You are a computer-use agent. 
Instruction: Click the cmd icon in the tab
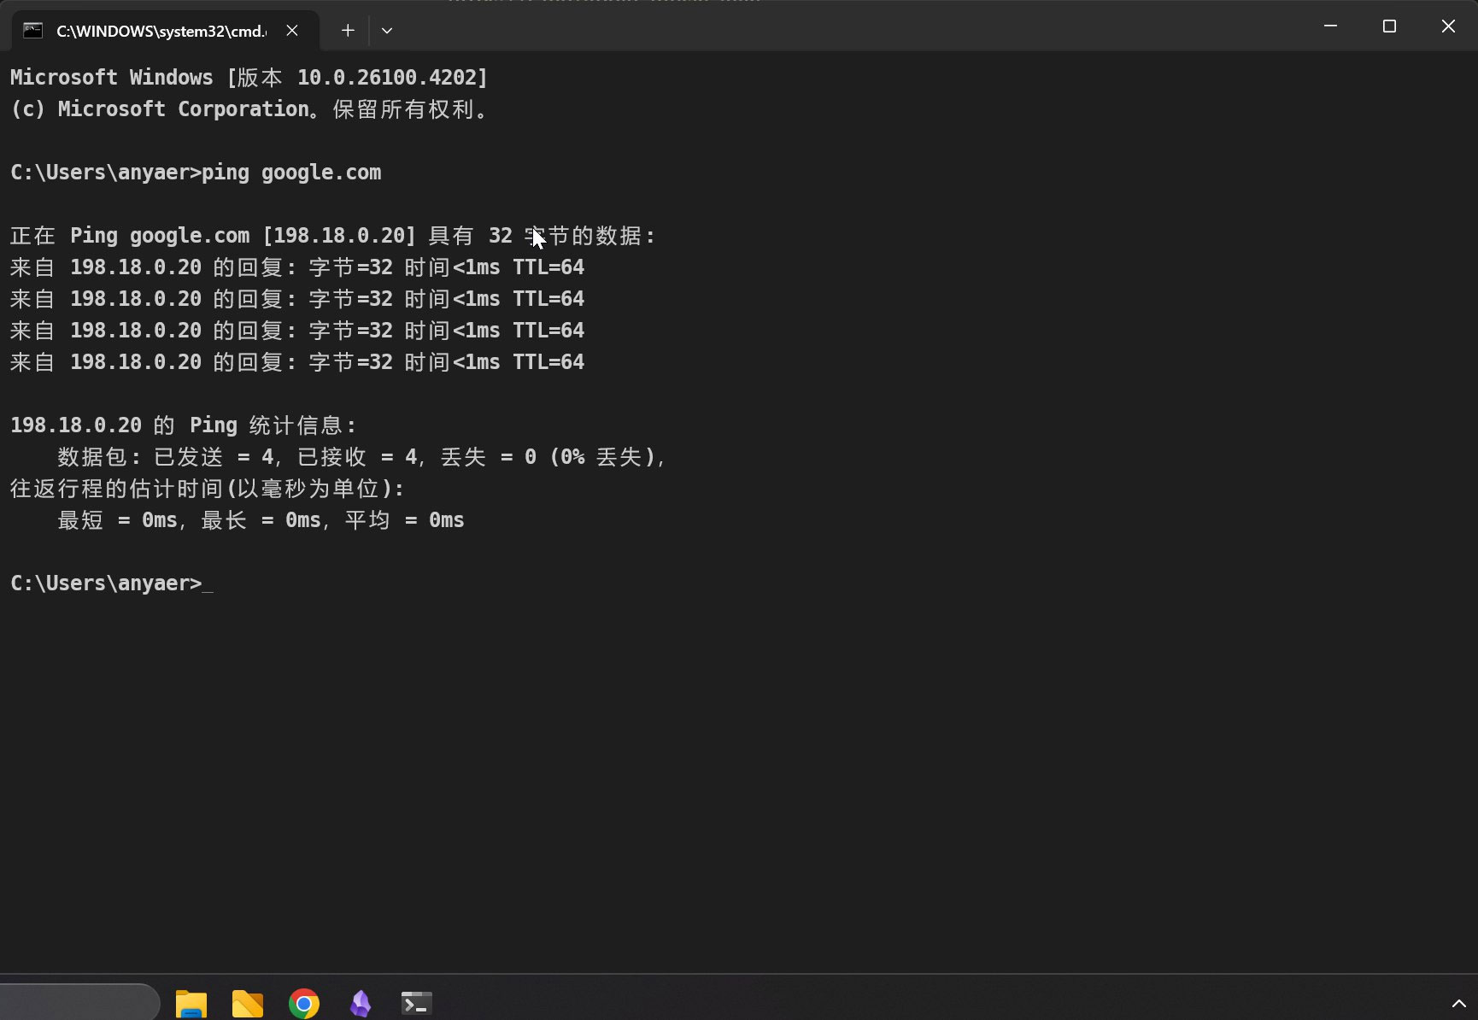point(32,31)
